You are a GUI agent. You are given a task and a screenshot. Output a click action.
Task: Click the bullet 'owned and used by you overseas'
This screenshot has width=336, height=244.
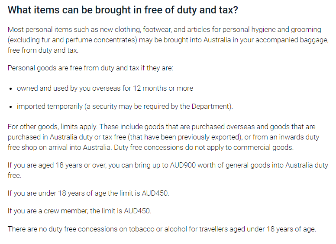(x=105, y=88)
